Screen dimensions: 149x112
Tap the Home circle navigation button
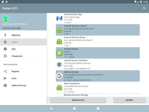pos(74,108)
